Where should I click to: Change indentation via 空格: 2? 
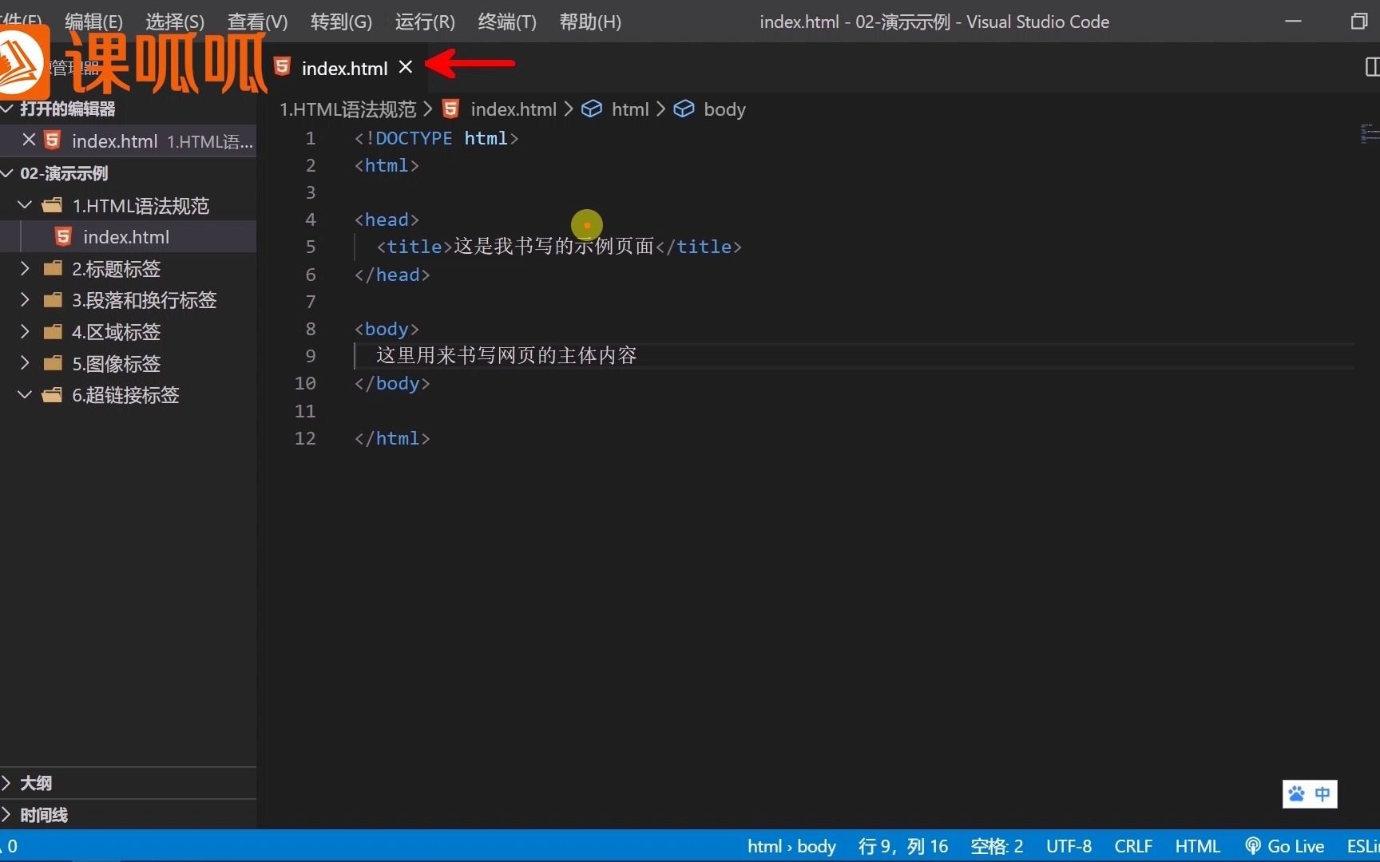tap(997, 846)
